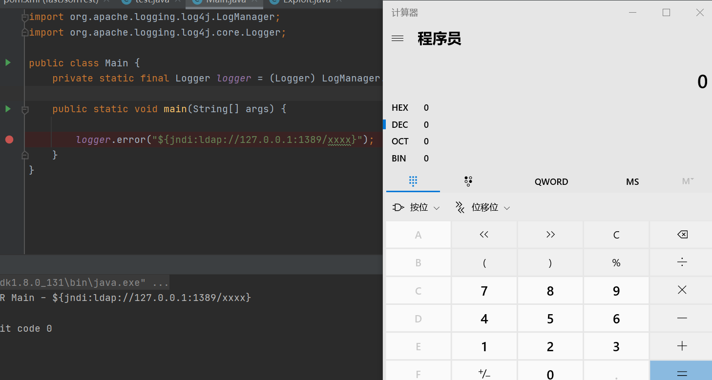
Task: Switch to bit toggling keypad
Action: point(468,181)
